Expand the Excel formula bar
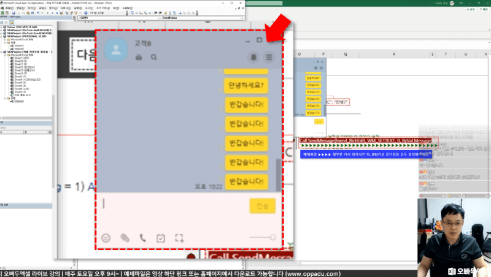 coord(489,42)
